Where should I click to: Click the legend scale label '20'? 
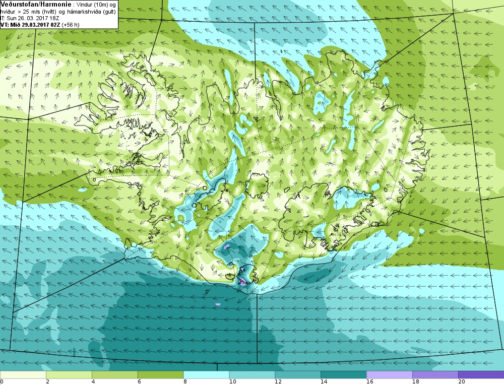point(462,382)
